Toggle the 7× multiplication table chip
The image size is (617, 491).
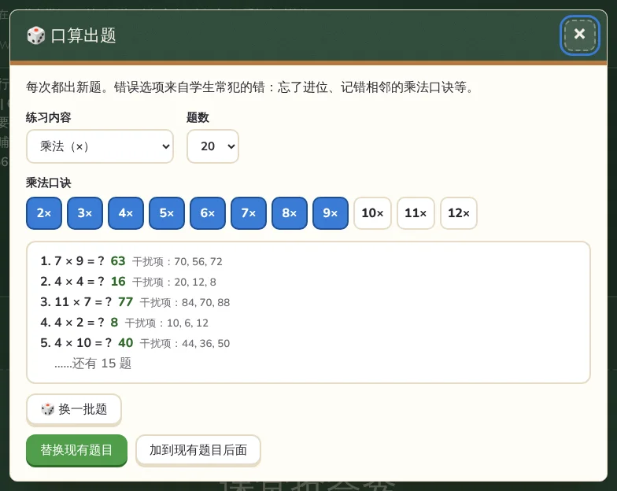249,212
